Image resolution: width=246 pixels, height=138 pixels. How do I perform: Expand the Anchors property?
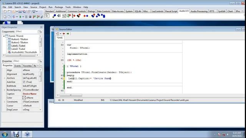[4, 78]
